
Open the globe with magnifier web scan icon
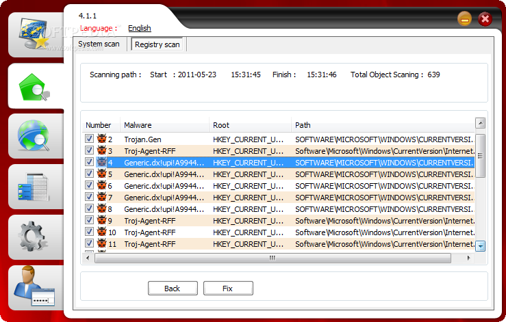(x=34, y=135)
